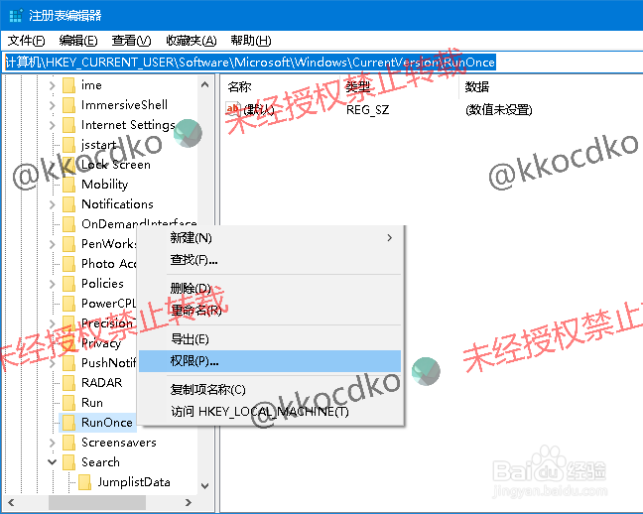This screenshot has height=514, width=643.
Task: Click the Search folder icon
Action: 68,462
